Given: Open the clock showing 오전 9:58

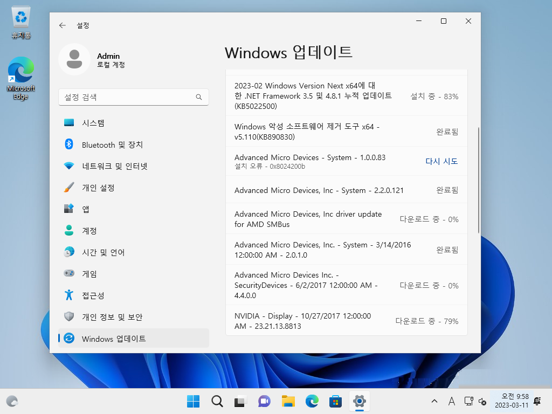Looking at the screenshot, I should [512, 401].
